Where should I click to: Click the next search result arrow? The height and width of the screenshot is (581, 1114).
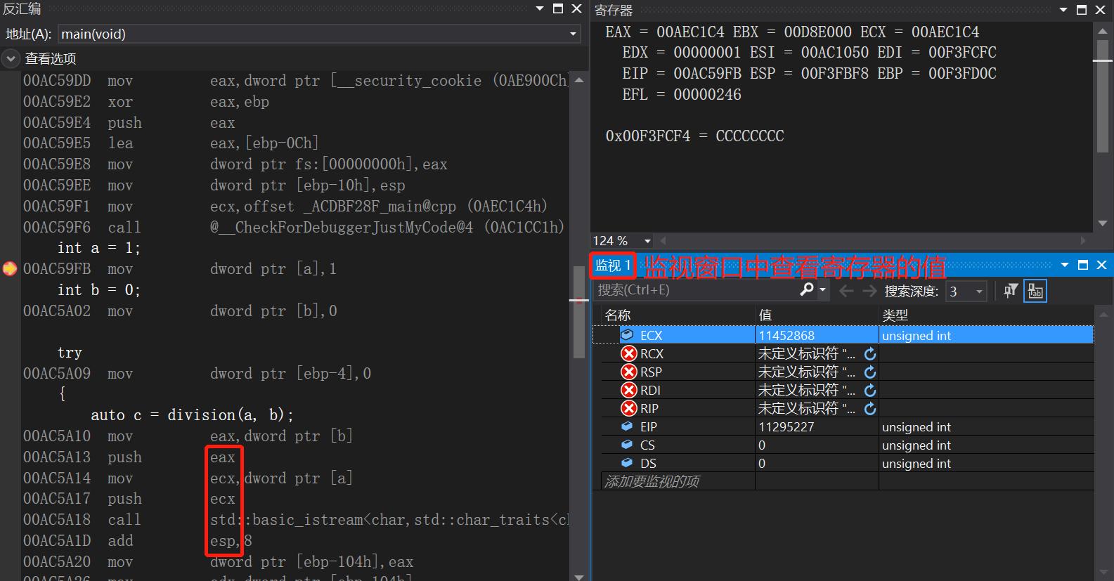coord(869,291)
